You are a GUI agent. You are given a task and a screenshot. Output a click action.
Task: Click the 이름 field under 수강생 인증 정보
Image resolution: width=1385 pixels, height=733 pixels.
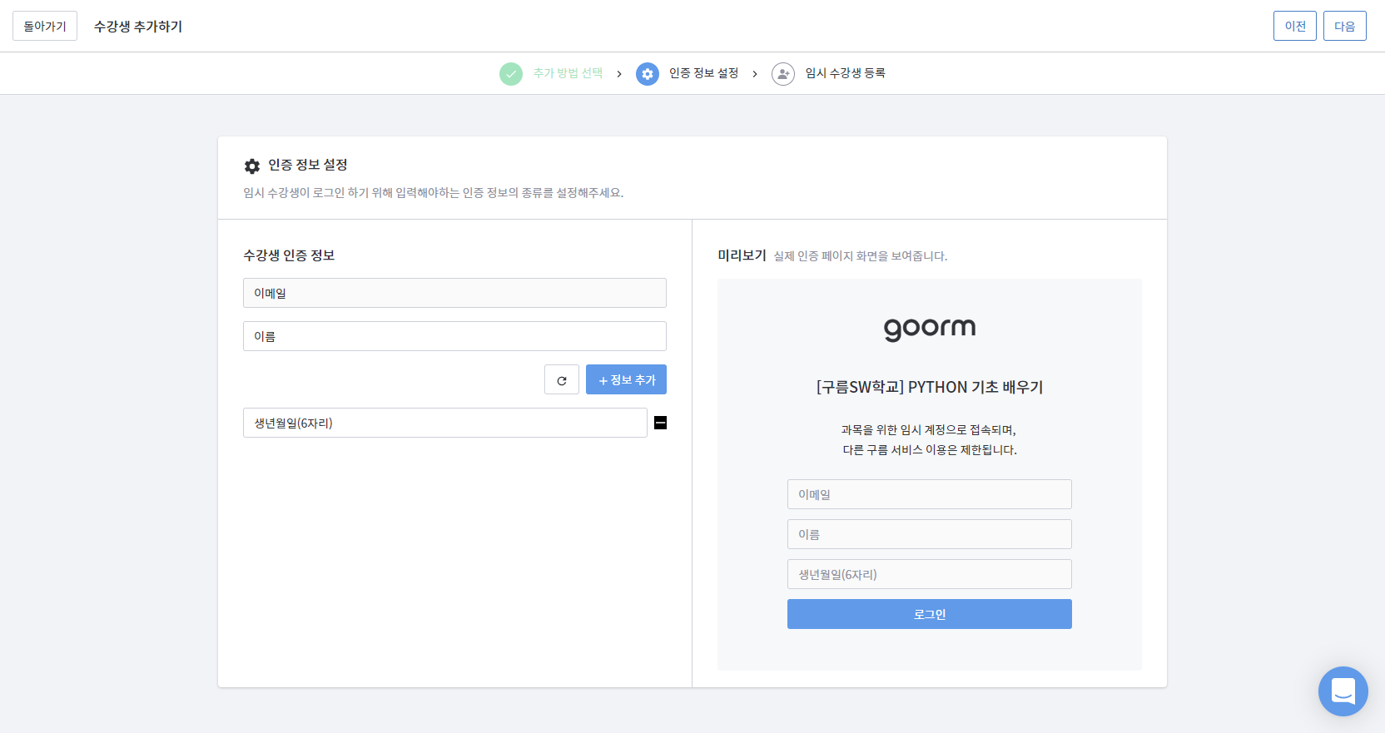pyautogui.click(x=454, y=336)
